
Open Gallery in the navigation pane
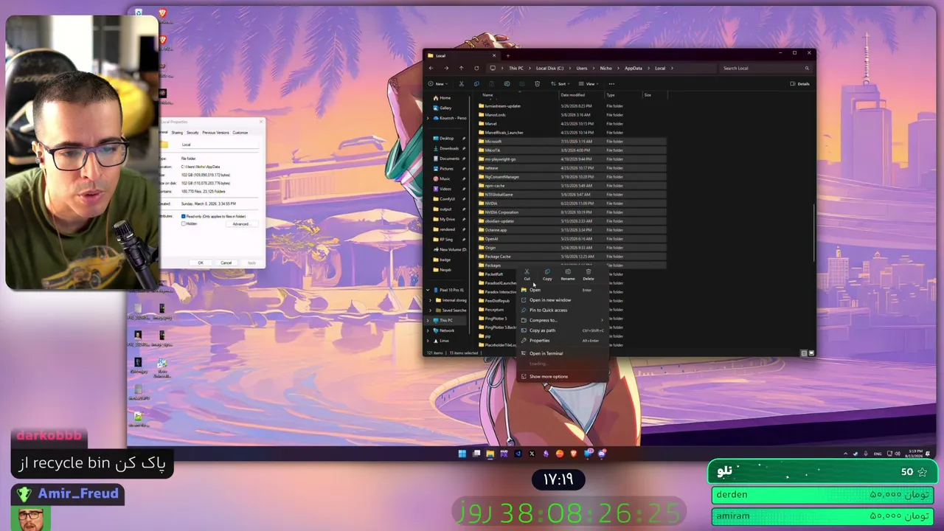coord(442,108)
